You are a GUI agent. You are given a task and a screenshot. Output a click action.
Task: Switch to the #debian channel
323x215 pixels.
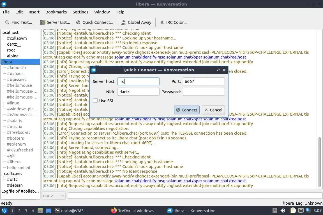(15, 185)
